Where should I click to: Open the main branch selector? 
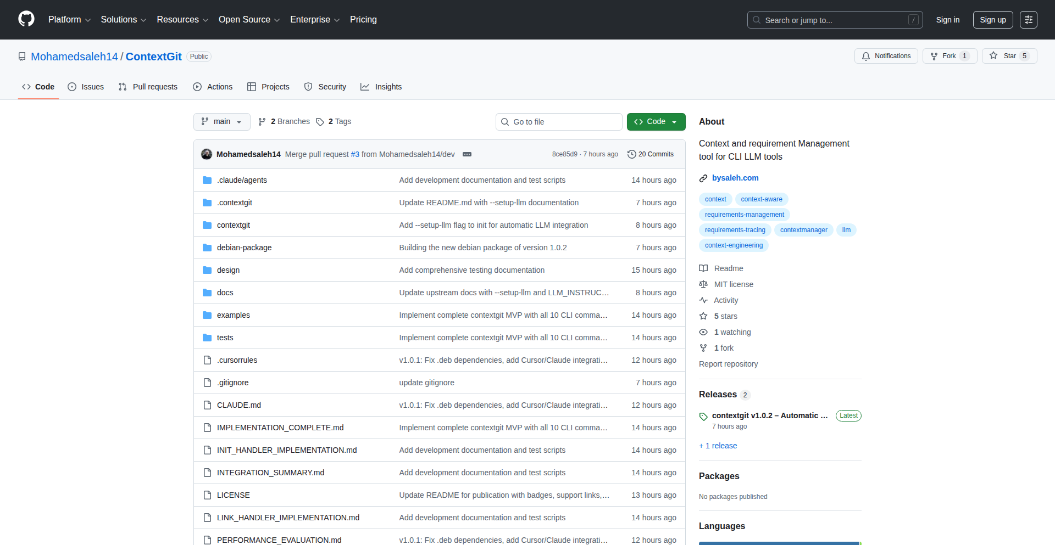point(221,121)
